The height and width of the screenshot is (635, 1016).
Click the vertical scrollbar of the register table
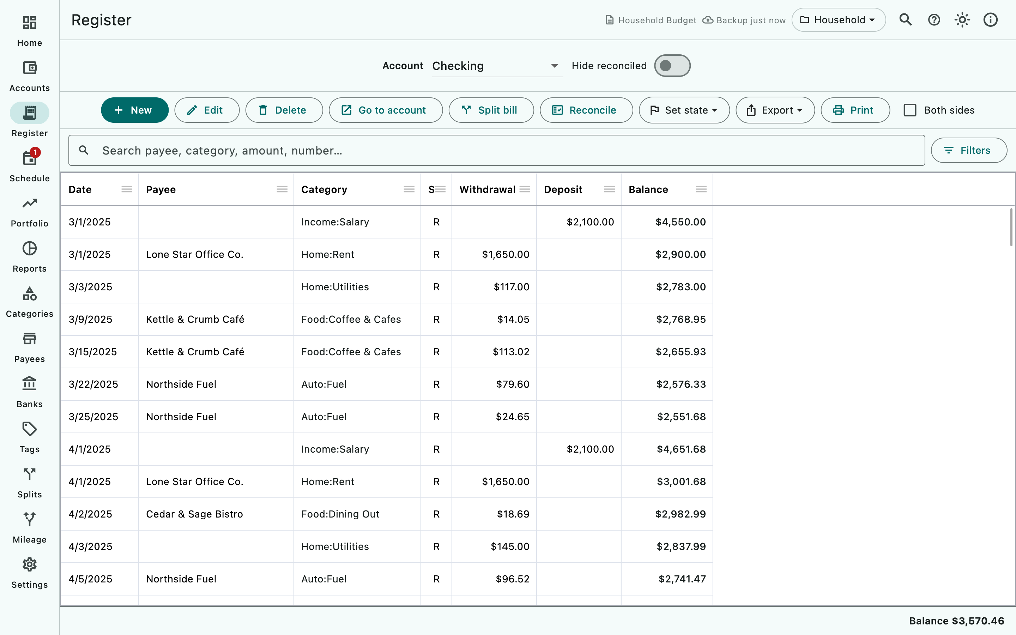tap(1011, 227)
